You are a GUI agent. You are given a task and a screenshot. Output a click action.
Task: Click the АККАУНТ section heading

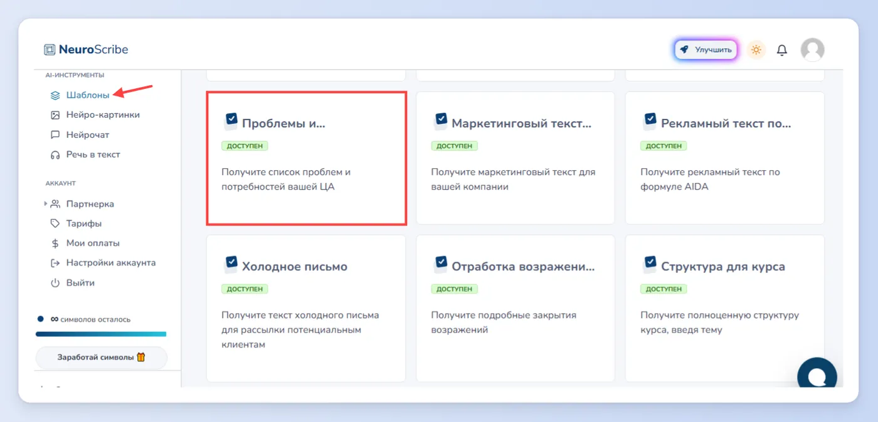pyautogui.click(x=60, y=183)
